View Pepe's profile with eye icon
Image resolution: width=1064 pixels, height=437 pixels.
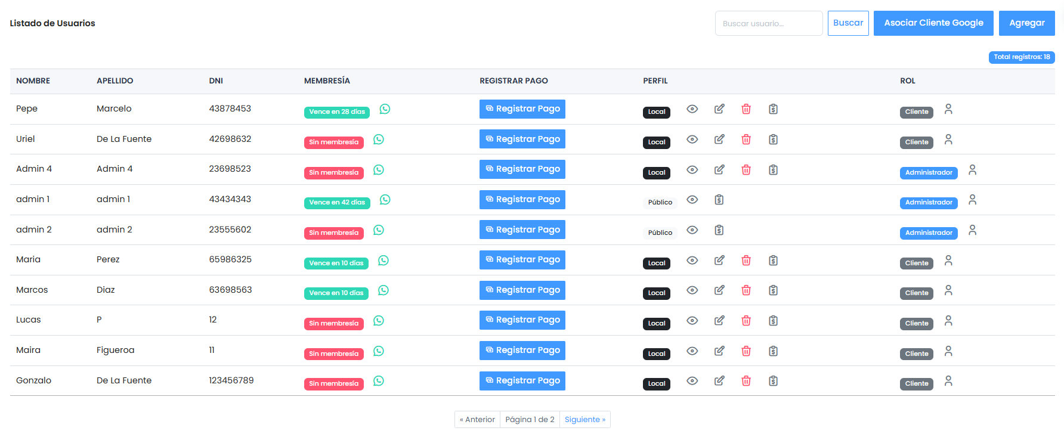tap(692, 109)
